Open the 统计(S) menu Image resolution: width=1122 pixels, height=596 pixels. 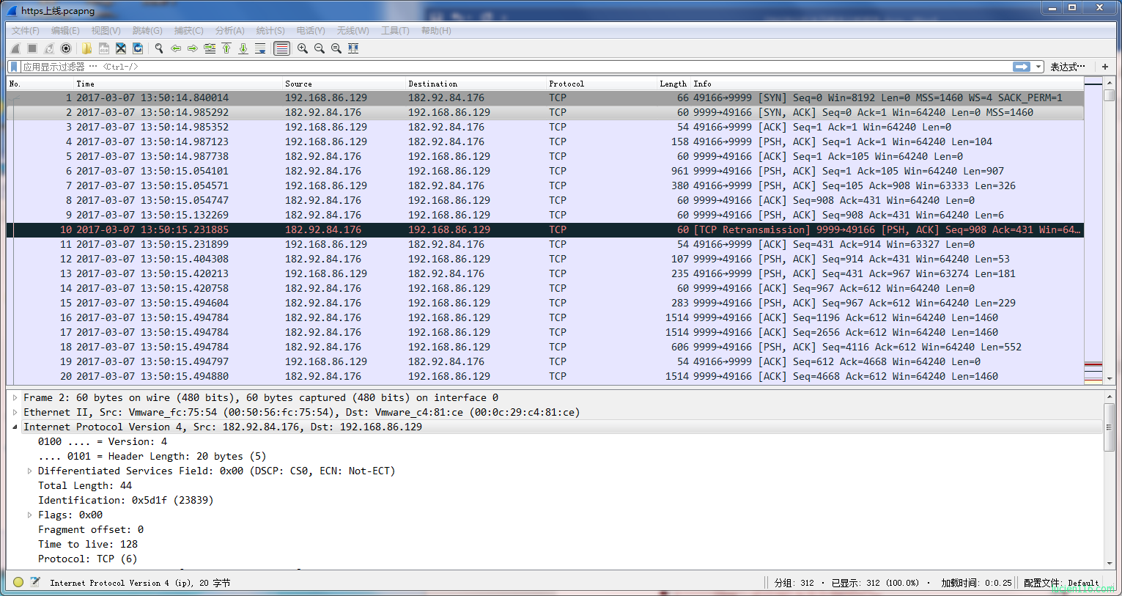pos(270,31)
